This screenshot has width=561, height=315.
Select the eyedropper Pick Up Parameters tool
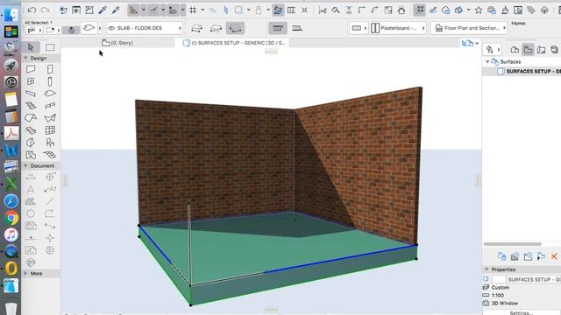click(x=103, y=10)
